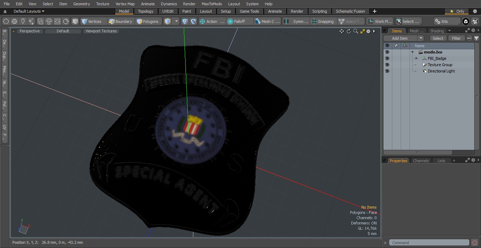Click the second blue-red view cube icon

pos(193,21)
